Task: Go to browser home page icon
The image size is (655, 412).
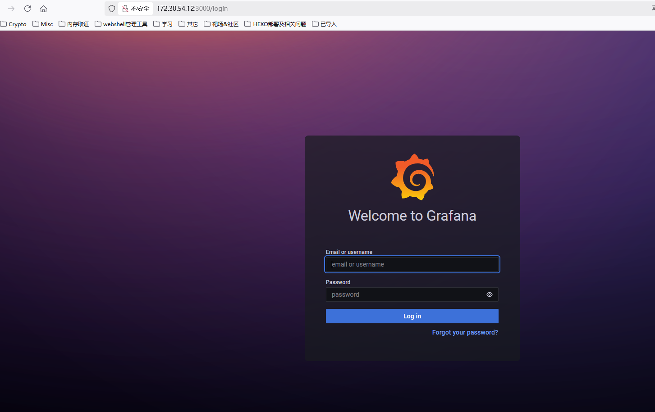Action: click(x=44, y=9)
